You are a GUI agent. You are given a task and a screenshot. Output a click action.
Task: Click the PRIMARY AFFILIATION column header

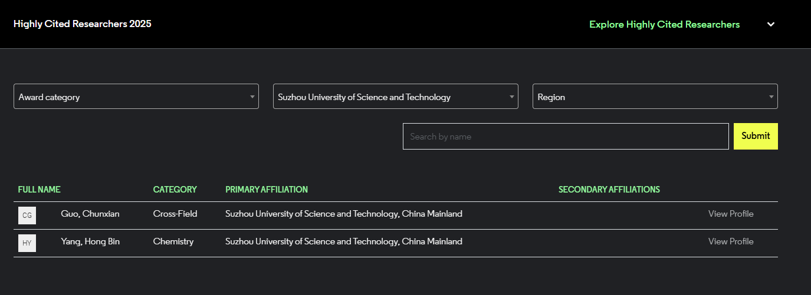click(267, 190)
